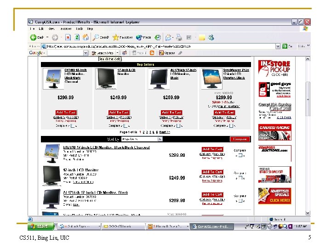
Task: Click the vertical scrollbar up arrow
Action: 308,59
